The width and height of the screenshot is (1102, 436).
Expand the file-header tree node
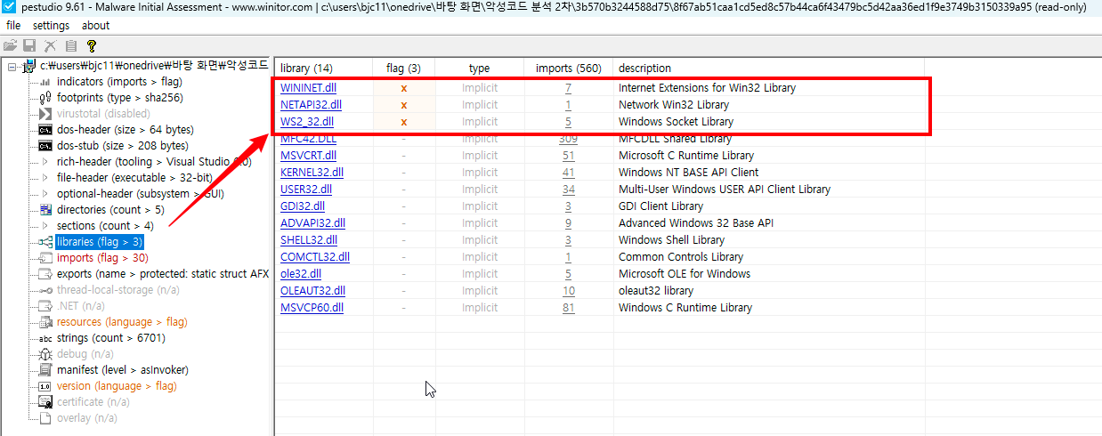(x=45, y=178)
